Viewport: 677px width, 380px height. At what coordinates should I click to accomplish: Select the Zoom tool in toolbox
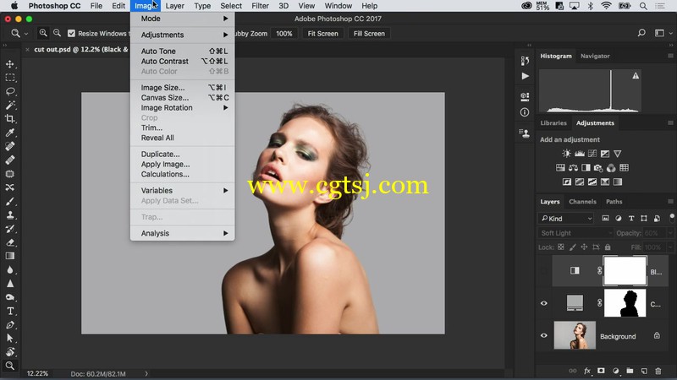tap(10, 366)
